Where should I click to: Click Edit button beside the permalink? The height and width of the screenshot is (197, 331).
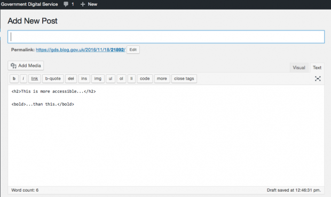(x=133, y=50)
